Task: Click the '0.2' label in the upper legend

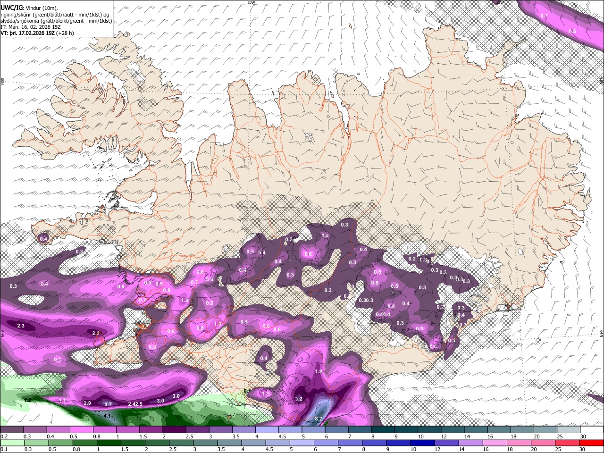Action: (3, 436)
